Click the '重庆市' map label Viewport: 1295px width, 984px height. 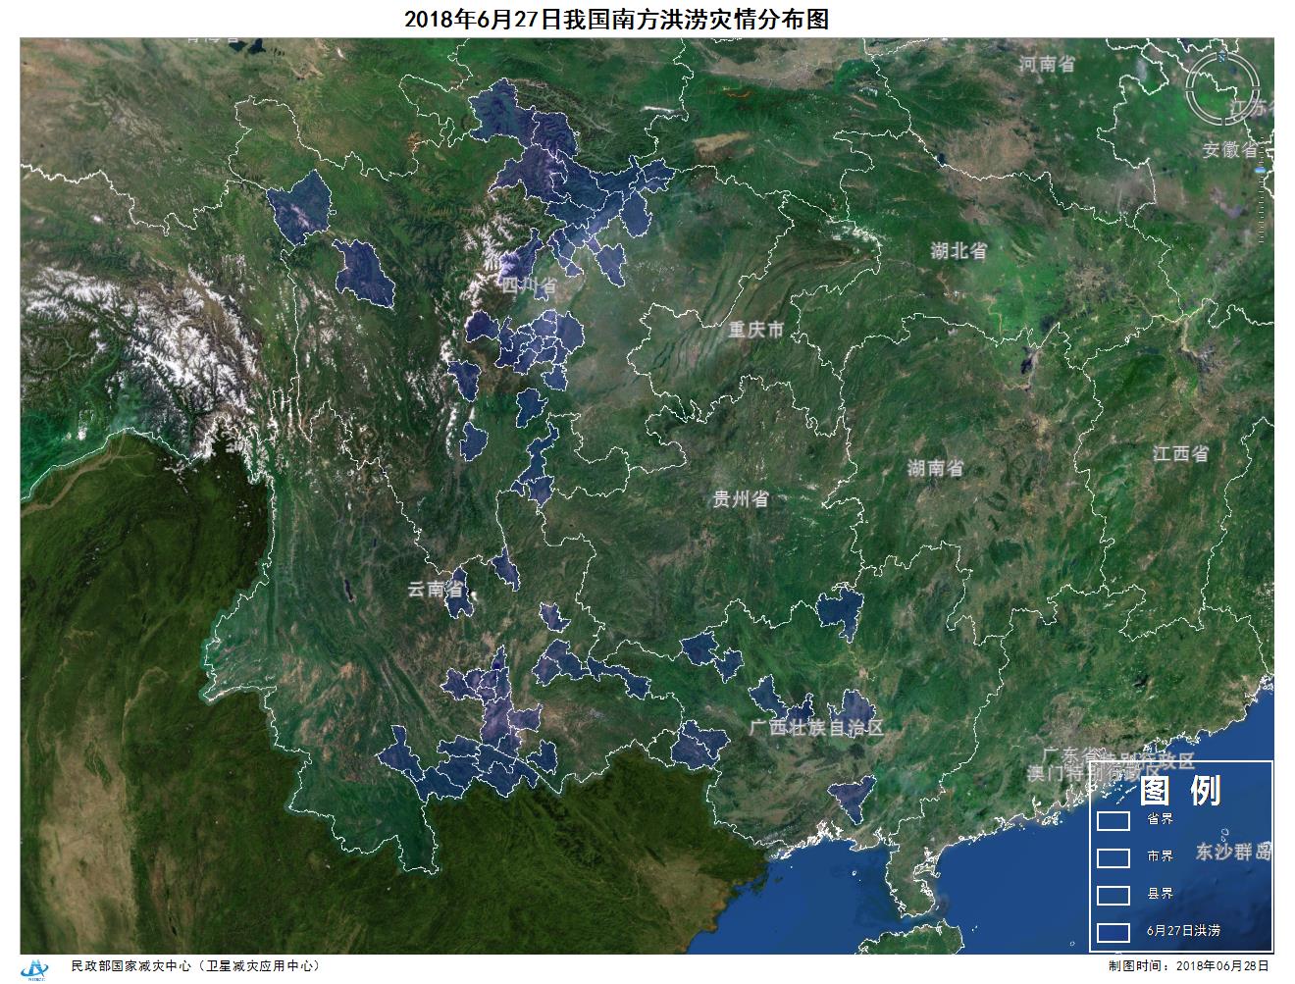(x=756, y=331)
